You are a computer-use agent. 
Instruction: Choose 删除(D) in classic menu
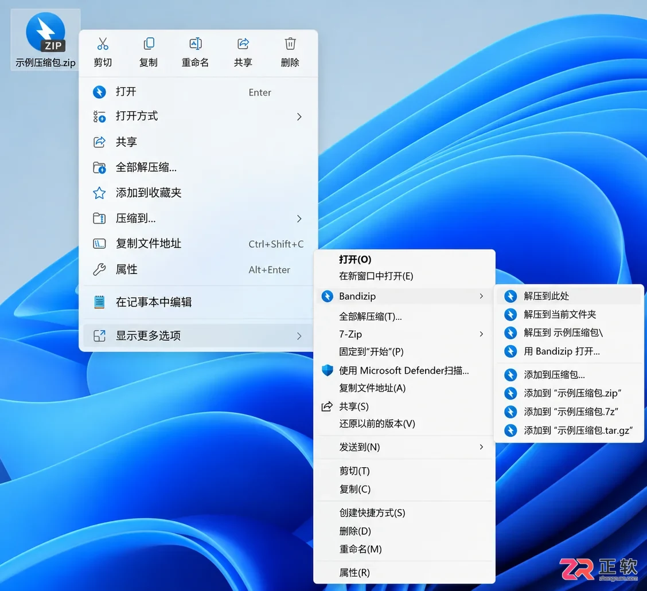[x=404, y=531]
